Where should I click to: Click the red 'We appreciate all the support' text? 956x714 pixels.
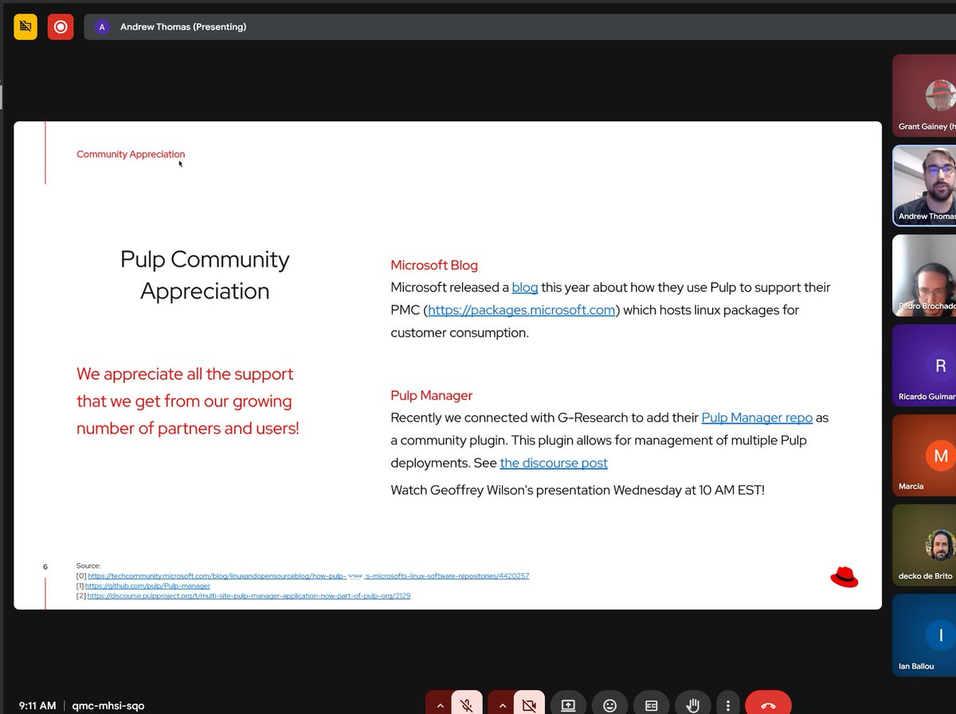click(x=188, y=401)
